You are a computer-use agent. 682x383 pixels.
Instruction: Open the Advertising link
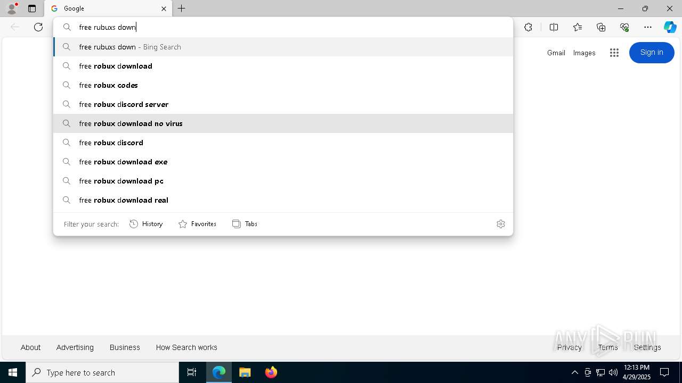75,347
